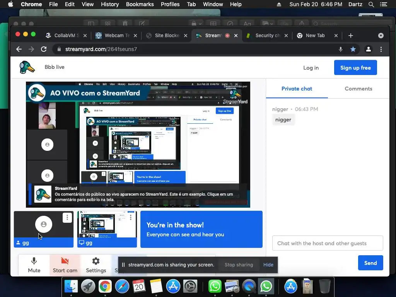This screenshot has width=396, height=297.
Task: Reload the StreamYard page
Action: [x=44, y=49]
